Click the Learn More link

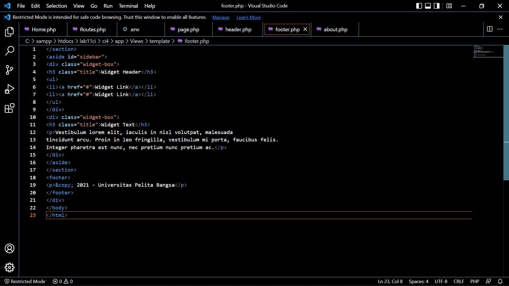click(248, 17)
